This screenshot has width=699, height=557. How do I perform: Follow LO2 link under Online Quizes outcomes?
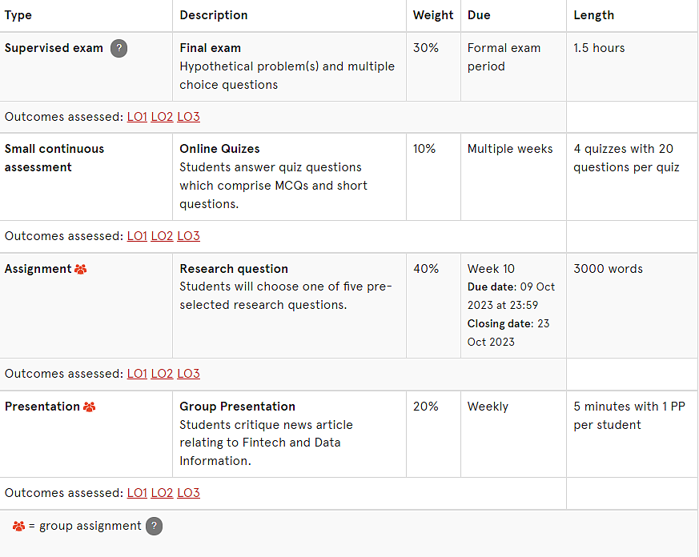click(x=162, y=236)
